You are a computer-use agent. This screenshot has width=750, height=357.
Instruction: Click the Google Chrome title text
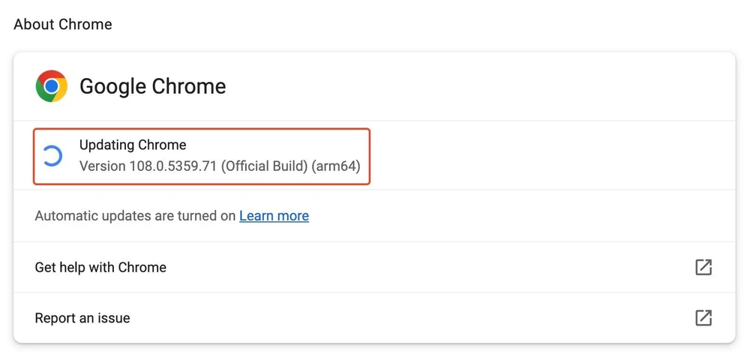[x=152, y=86]
